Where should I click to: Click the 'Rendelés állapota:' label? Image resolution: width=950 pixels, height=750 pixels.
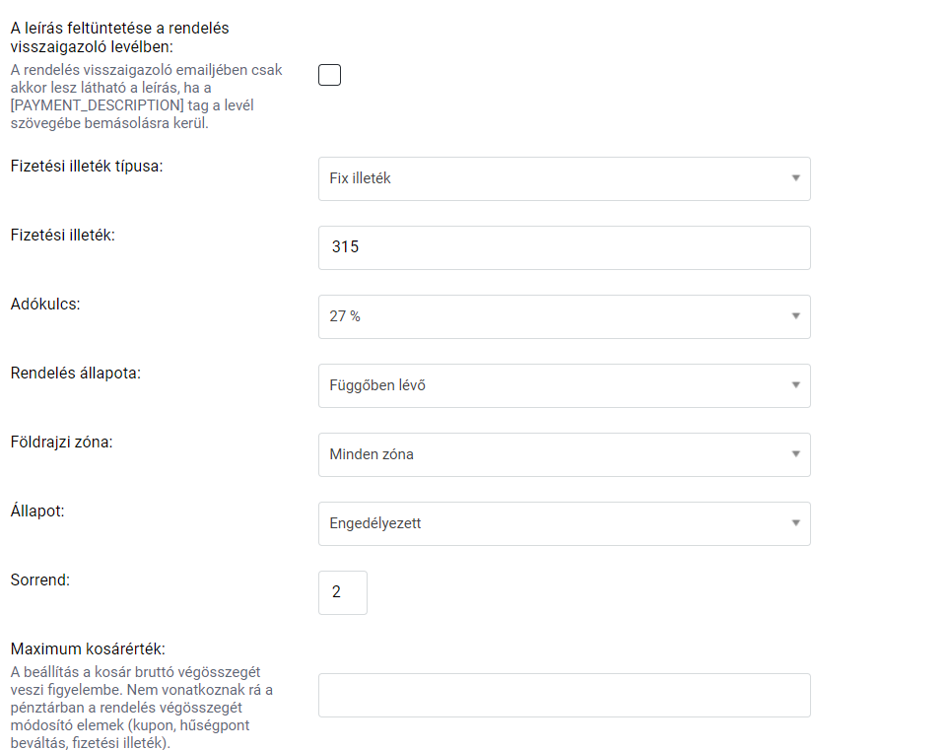(76, 373)
